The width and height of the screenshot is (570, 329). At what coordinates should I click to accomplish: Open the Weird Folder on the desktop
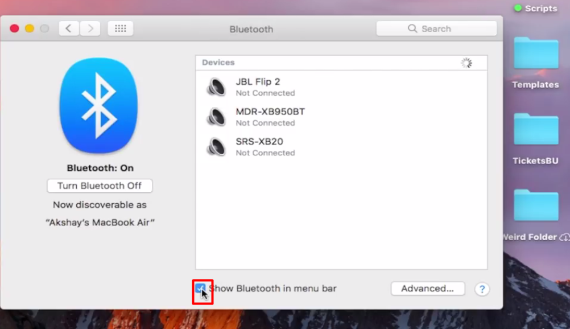click(536, 205)
